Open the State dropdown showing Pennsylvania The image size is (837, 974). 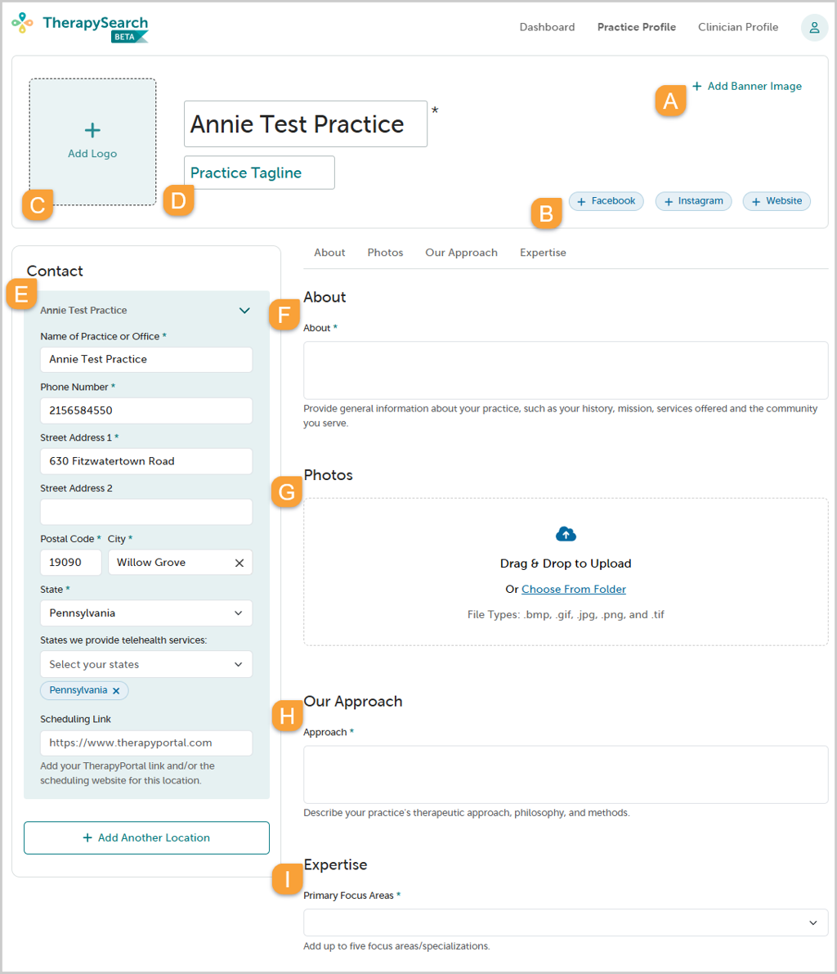146,613
